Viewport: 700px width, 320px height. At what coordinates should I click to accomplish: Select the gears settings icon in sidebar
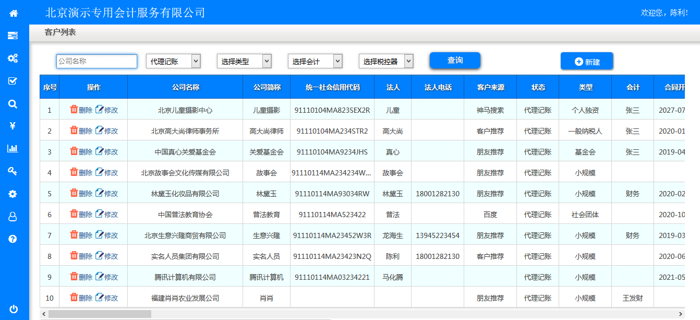(x=13, y=58)
